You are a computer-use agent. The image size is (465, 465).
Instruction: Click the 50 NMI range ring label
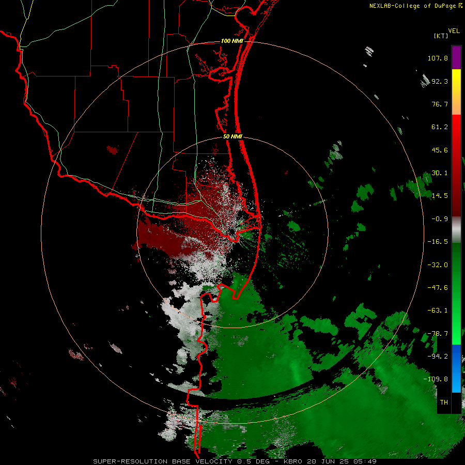pyautogui.click(x=233, y=137)
